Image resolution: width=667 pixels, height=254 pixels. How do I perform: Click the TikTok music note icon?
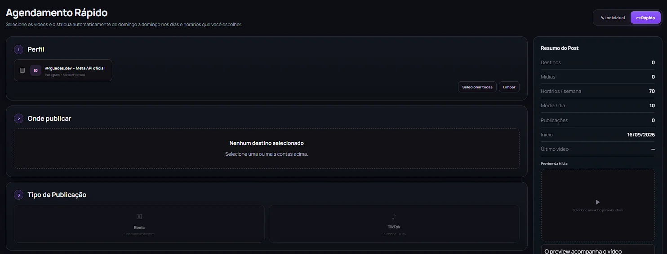tap(394, 217)
